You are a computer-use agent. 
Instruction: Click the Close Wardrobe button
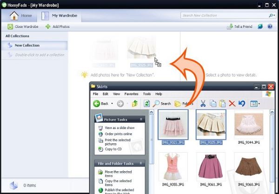23,27
